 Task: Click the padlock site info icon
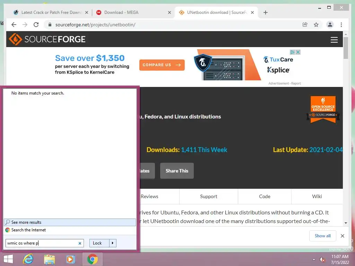[50, 25]
